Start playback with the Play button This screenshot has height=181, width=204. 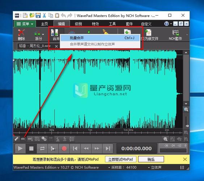[x=20, y=148]
